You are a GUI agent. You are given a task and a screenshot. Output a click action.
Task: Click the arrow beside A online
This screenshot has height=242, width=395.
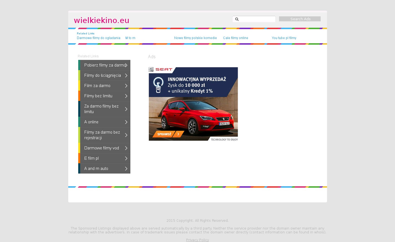click(x=126, y=122)
